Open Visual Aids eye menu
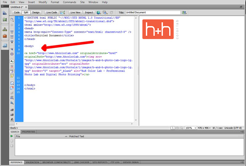Screen dimensions: 246x166 [105, 13]
